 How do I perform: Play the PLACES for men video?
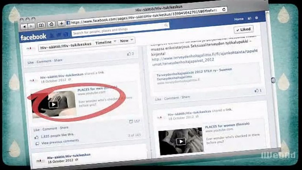[53, 104]
